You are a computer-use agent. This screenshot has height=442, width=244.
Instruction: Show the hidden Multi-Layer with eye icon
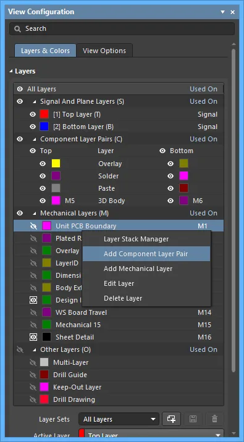[33, 362]
